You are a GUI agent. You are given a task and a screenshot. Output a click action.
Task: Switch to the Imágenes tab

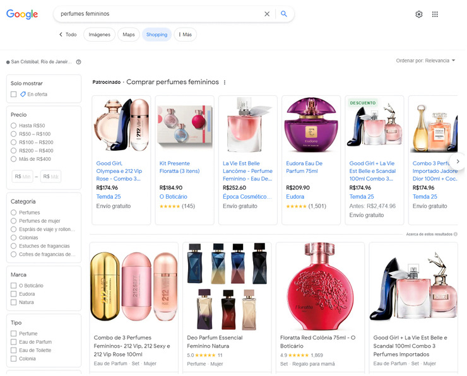point(100,35)
